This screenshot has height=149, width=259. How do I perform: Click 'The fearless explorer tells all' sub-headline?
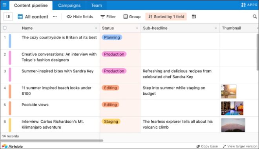178,124
